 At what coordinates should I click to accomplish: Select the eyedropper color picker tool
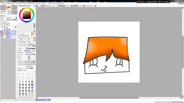(x=28, y=36)
